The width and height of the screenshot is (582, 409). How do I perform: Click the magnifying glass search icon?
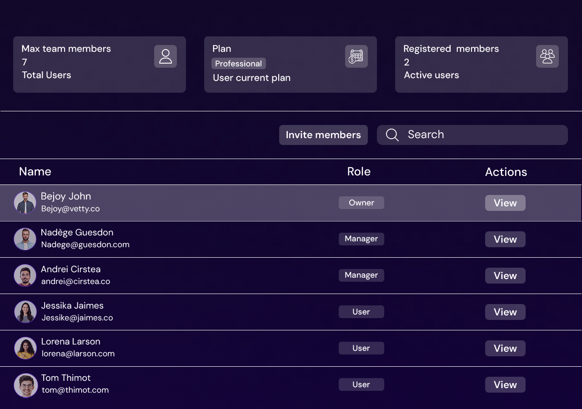pyautogui.click(x=392, y=135)
